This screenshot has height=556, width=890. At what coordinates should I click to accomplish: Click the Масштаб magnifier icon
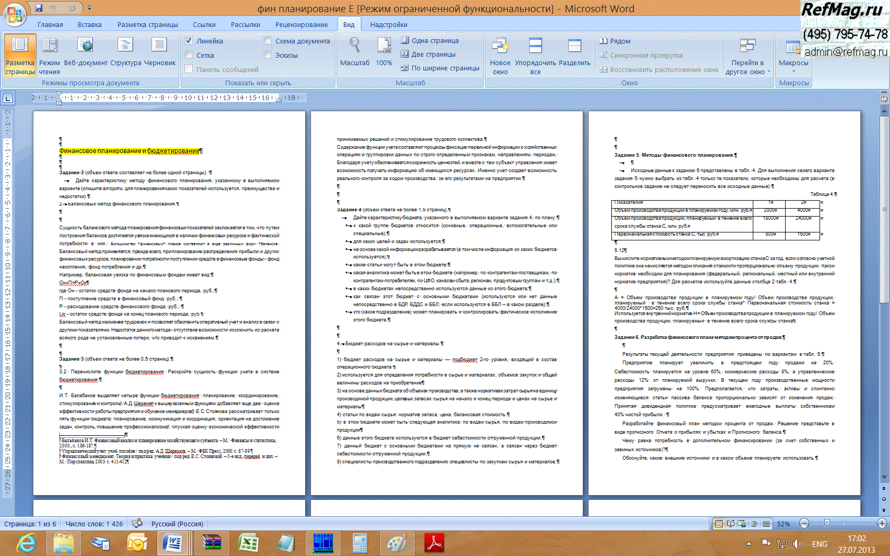point(354,46)
